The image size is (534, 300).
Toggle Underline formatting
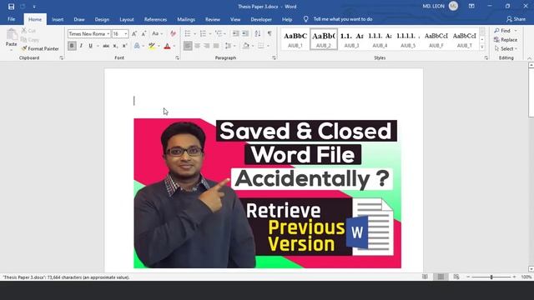(x=91, y=46)
